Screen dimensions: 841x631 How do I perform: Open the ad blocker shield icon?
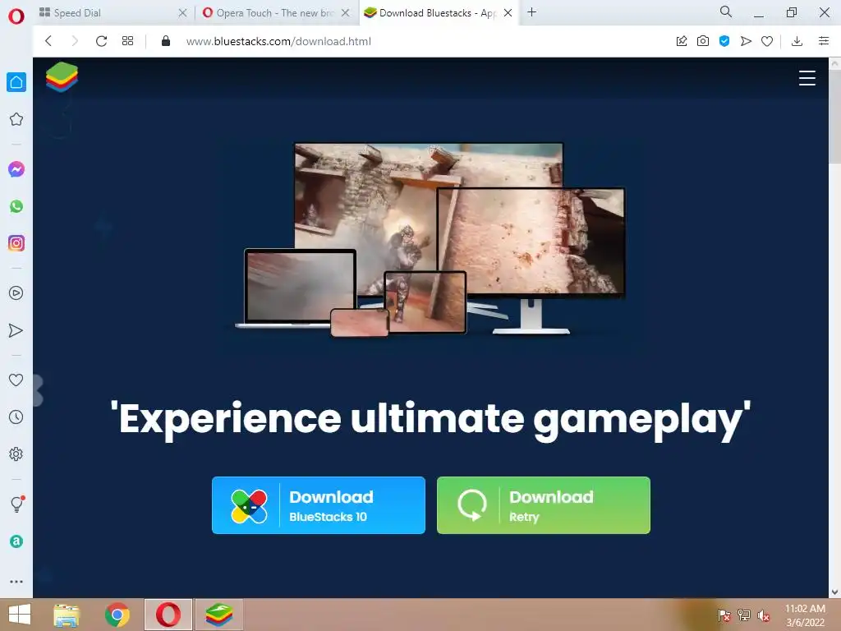[724, 41]
